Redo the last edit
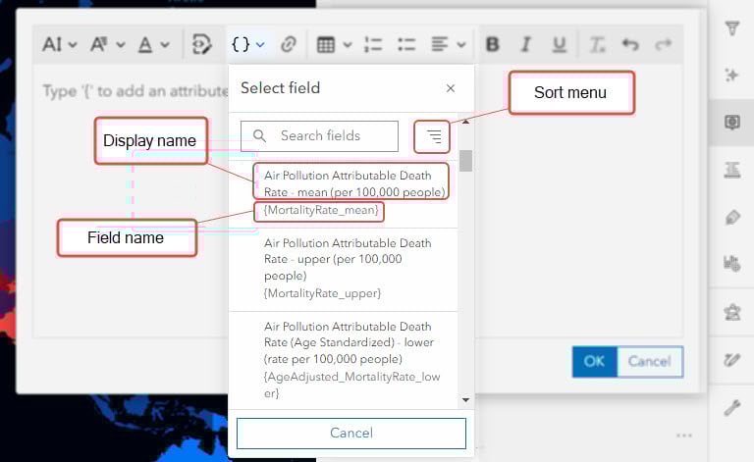Viewport: 754px width, 462px height. [664, 45]
